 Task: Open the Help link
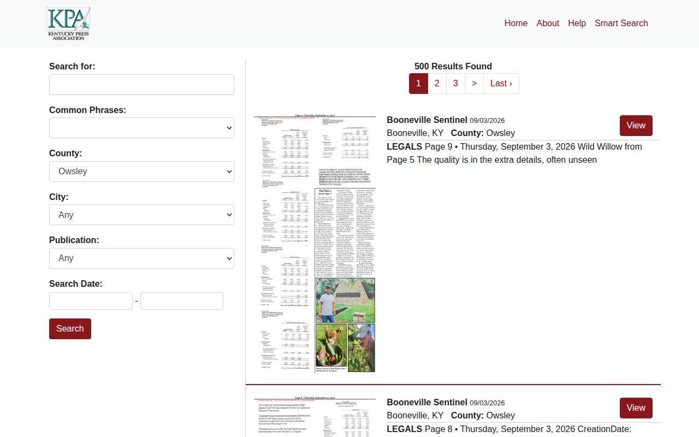pos(577,23)
